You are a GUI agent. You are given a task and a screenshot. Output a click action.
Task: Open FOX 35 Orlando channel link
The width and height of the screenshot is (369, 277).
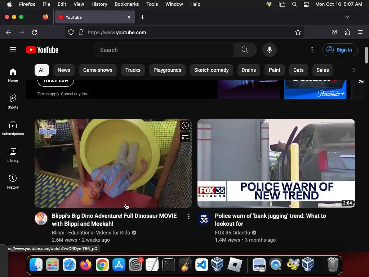pyautogui.click(x=232, y=233)
